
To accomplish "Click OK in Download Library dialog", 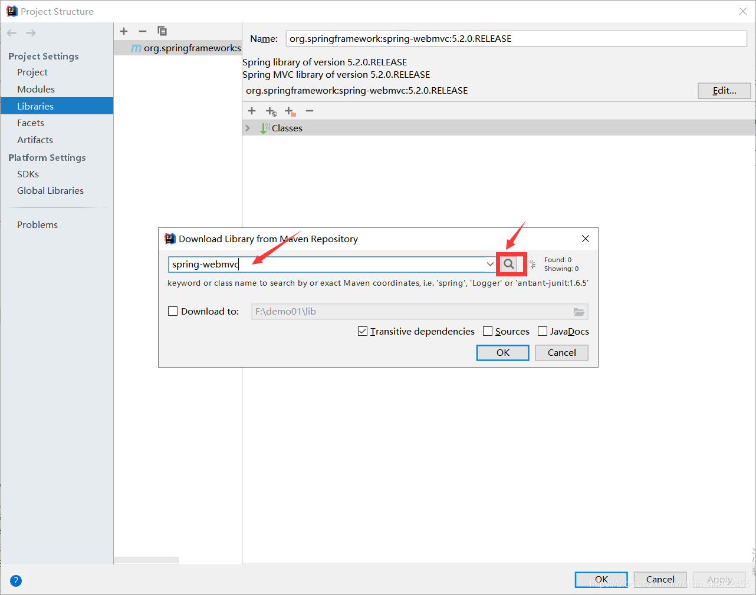I will tap(502, 352).
